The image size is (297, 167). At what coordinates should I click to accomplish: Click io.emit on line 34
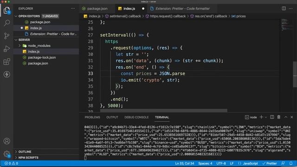coord(129,80)
